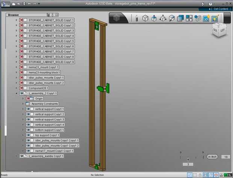Screen dimensions: 233x178
Task: Expand STORAGE_CABINET_SOLID Copy1:1 node
Action: pyautogui.click(x=16, y=20)
